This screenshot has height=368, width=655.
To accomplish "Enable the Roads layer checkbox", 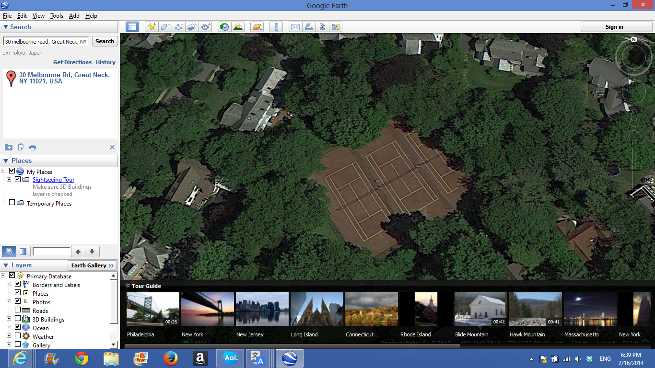I will [18, 310].
